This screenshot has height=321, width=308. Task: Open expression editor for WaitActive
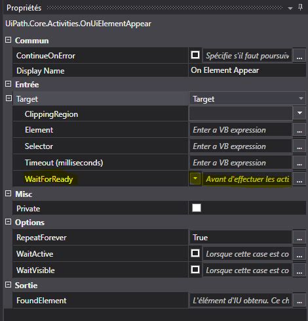299,254
